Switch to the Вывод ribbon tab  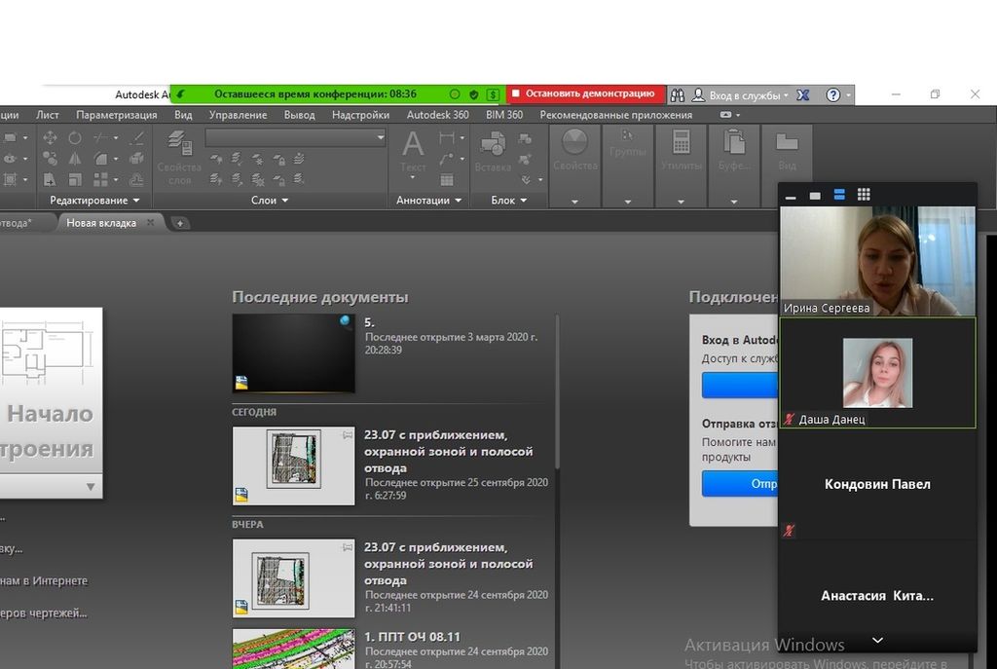pos(300,115)
